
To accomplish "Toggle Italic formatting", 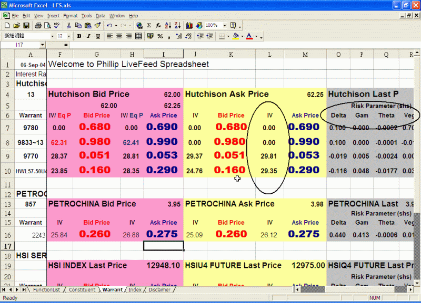I will pyautogui.click(x=88, y=36).
